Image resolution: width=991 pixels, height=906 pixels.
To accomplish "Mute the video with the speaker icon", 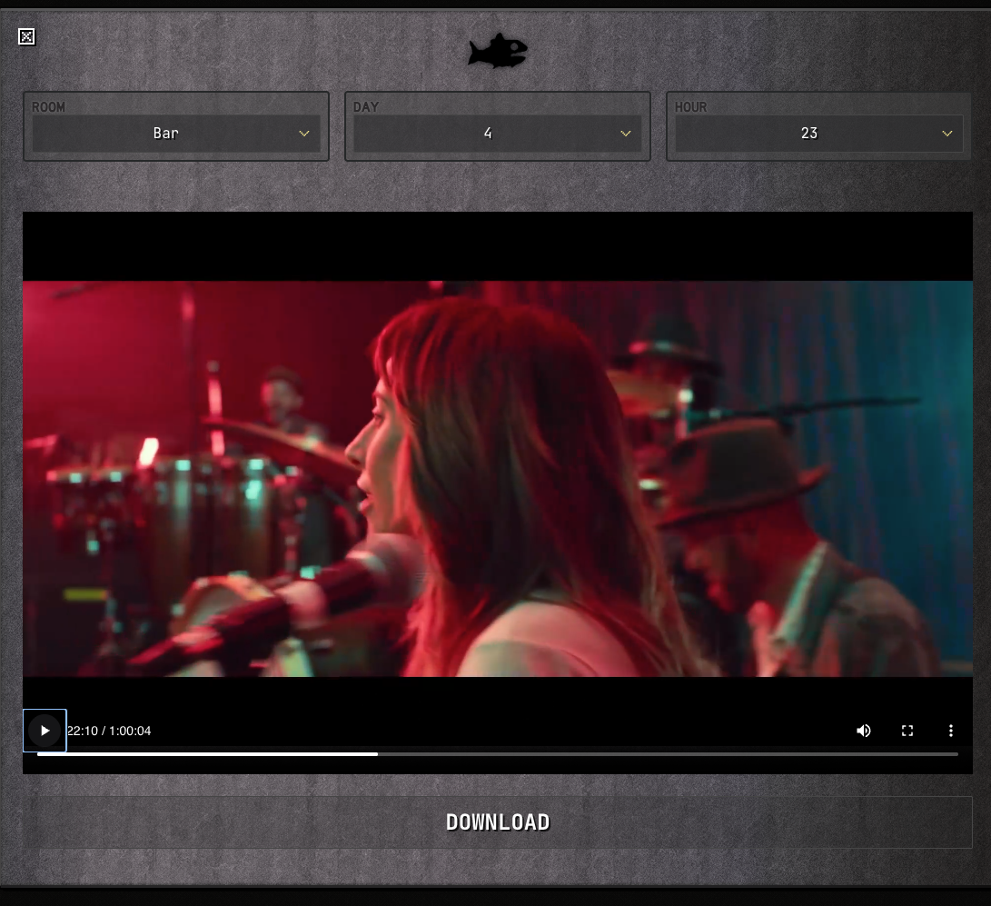I will (863, 731).
